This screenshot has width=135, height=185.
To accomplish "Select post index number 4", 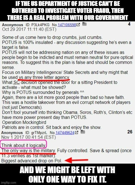I will (x=129, y=24).
